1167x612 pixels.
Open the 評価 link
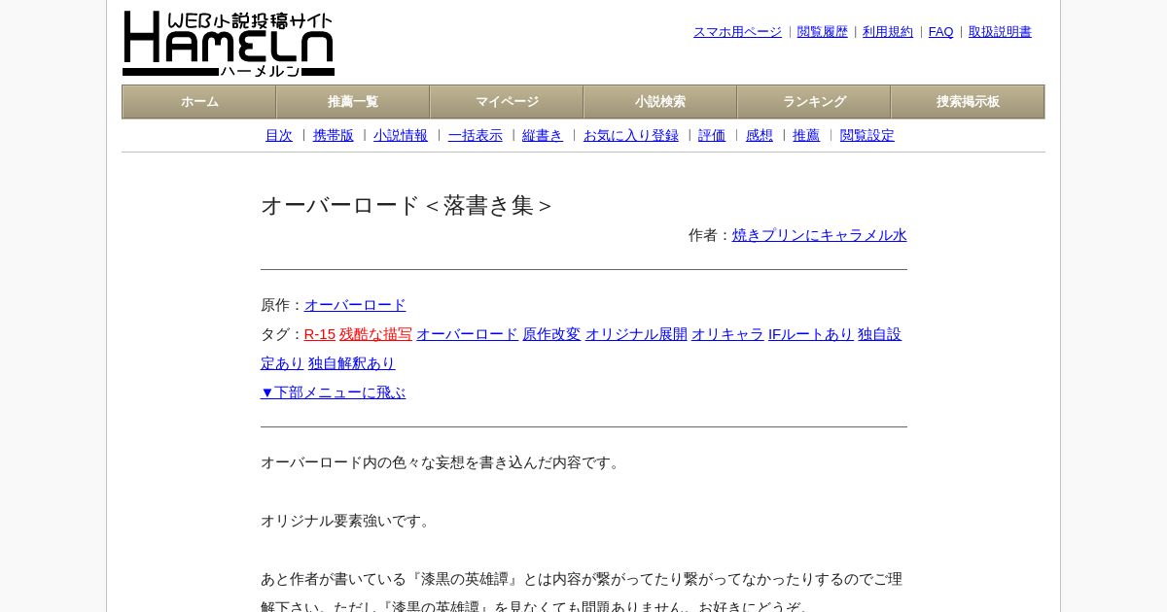coord(712,136)
